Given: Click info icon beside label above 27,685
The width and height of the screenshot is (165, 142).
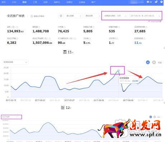Looking at the screenshot, I should tap(146, 27).
